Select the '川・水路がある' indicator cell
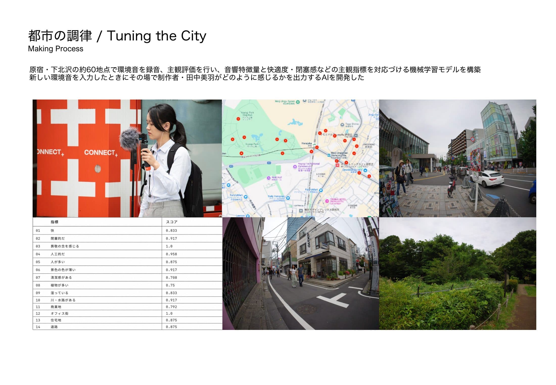 pos(63,300)
